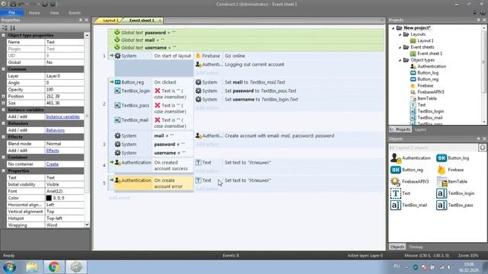Viewport: 488px width, 274px height.
Task: Open the Windows Start menu
Action: tap(10, 267)
